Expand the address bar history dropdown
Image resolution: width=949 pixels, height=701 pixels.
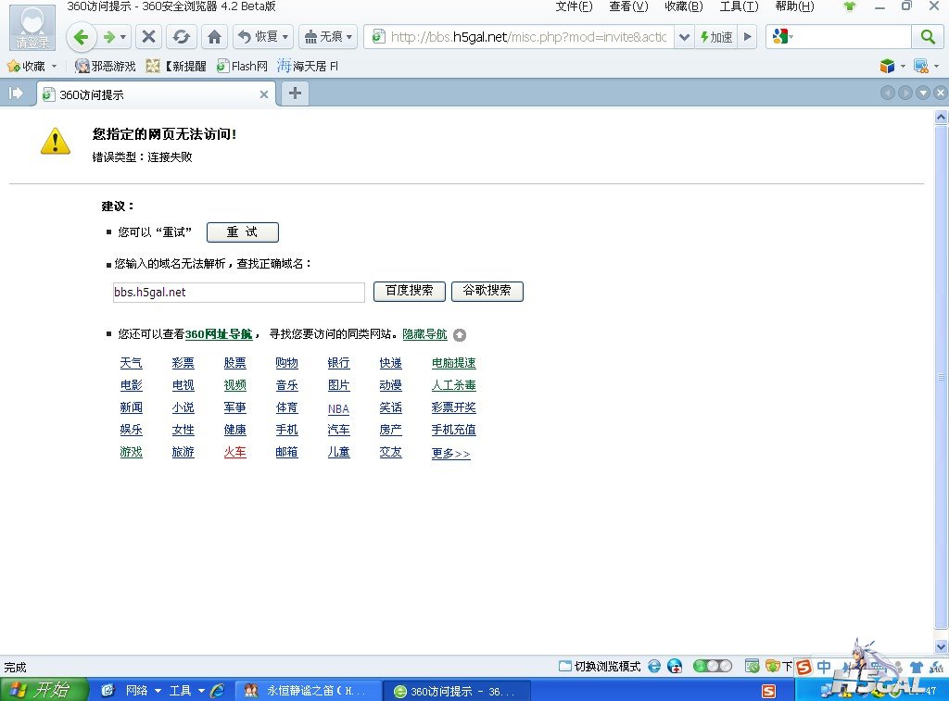[684, 37]
